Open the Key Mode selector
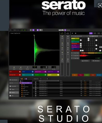Image resolution: width=102 pixels, height=123 pixels. tap(35, 67)
